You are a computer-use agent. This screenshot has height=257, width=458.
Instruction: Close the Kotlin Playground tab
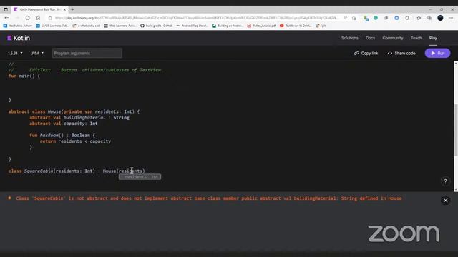click(64, 9)
